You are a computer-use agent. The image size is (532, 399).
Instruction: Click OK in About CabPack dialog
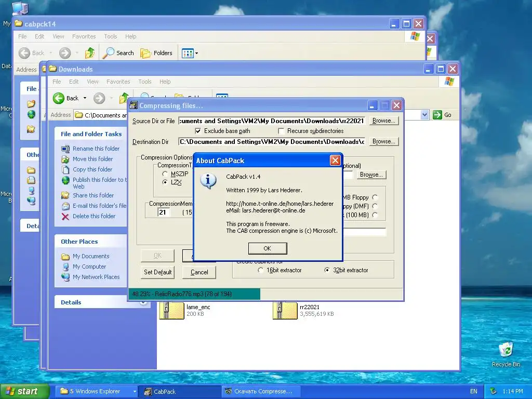coord(268,248)
